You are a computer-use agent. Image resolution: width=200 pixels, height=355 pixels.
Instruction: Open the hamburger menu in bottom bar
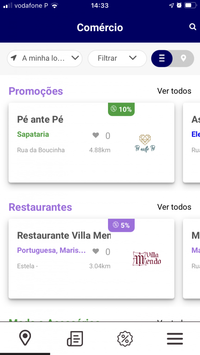[175, 339]
